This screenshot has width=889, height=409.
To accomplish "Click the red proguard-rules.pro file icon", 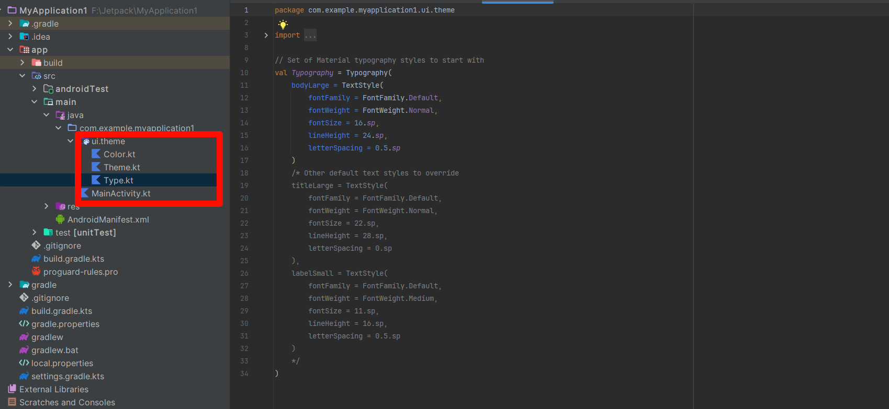I will pyautogui.click(x=36, y=272).
